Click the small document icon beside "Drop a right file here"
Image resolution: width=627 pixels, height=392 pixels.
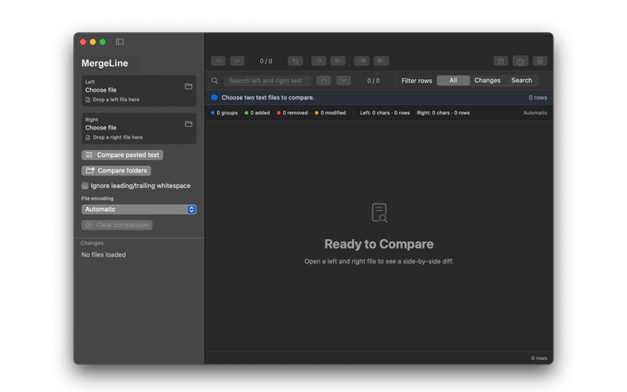coord(88,137)
